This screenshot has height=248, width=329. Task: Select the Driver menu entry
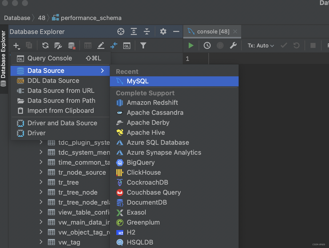point(60,133)
